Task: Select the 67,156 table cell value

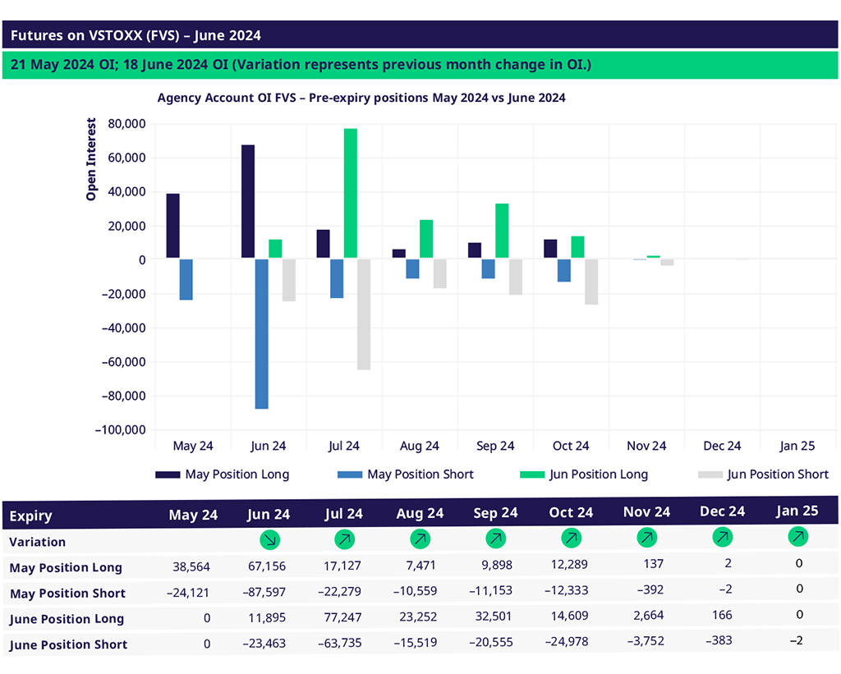Action: 269,567
